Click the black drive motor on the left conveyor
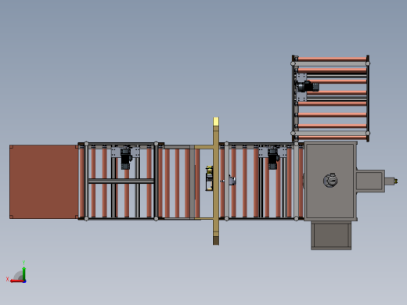The height and width of the screenshot is (305, 407). [x=126, y=159]
